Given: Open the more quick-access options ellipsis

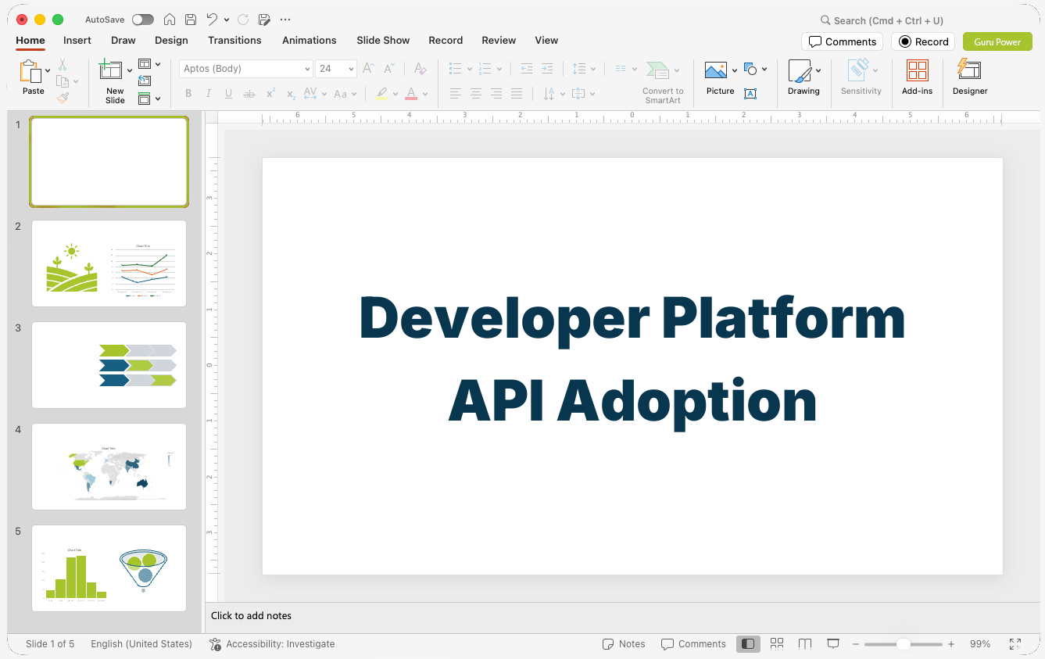Looking at the screenshot, I should (x=285, y=20).
